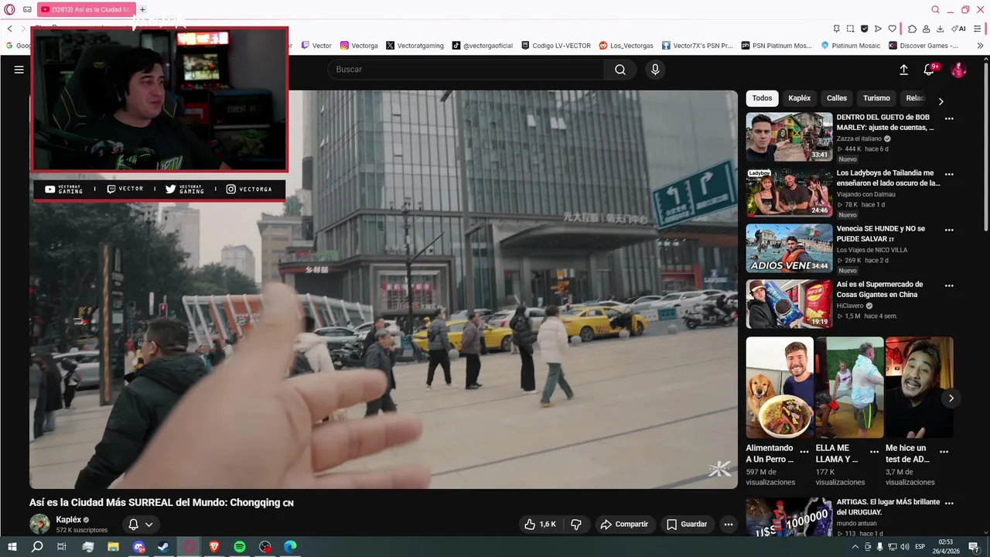Open the browser easy setup sliders icon

[979, 29]
